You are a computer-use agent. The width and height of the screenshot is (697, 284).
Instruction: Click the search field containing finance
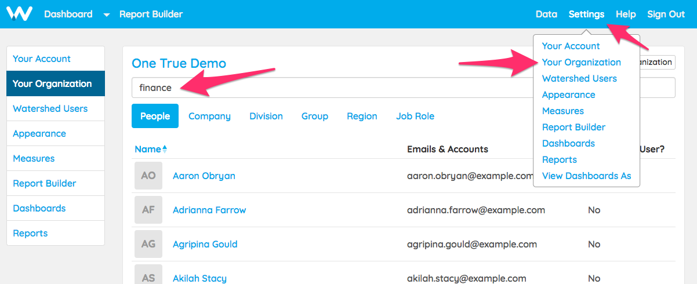pos(404,88)
